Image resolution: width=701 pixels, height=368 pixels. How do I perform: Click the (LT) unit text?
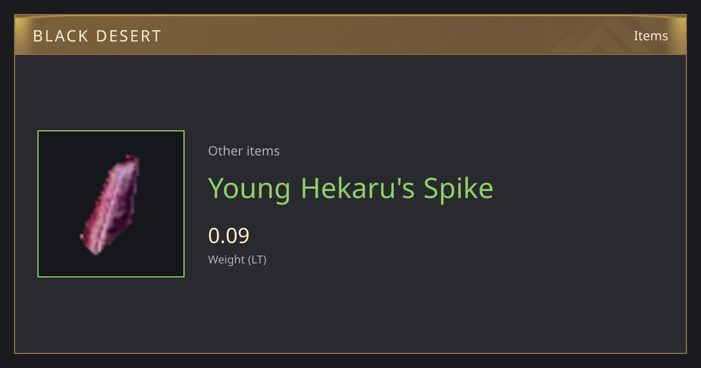point(258,260)
